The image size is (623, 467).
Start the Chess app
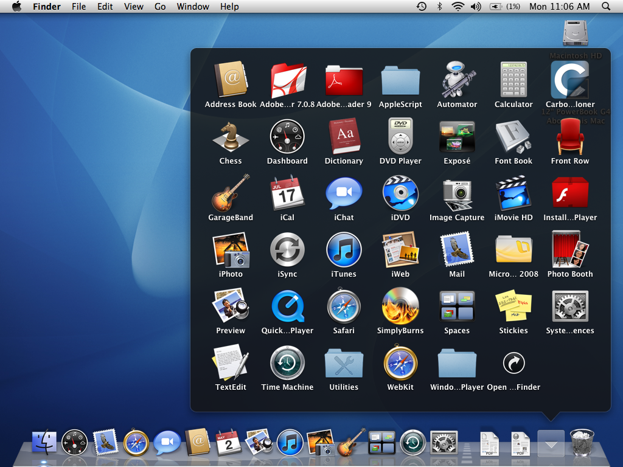[231, 136]
